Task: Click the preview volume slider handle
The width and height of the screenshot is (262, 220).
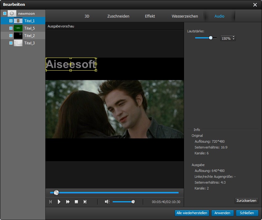Action: click(x=133, y=202)
